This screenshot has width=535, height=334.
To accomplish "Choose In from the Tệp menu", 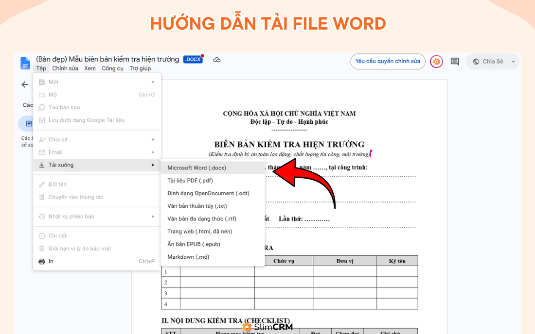I will [97, 262].
